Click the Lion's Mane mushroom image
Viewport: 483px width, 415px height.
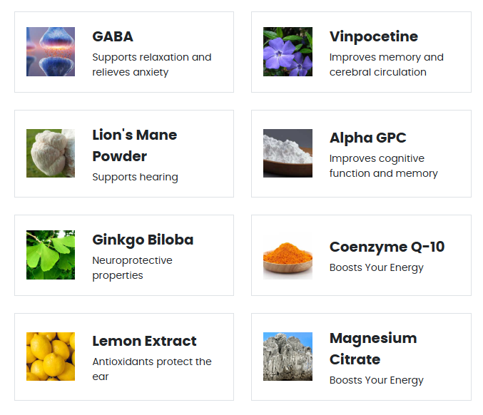point(51,153)
